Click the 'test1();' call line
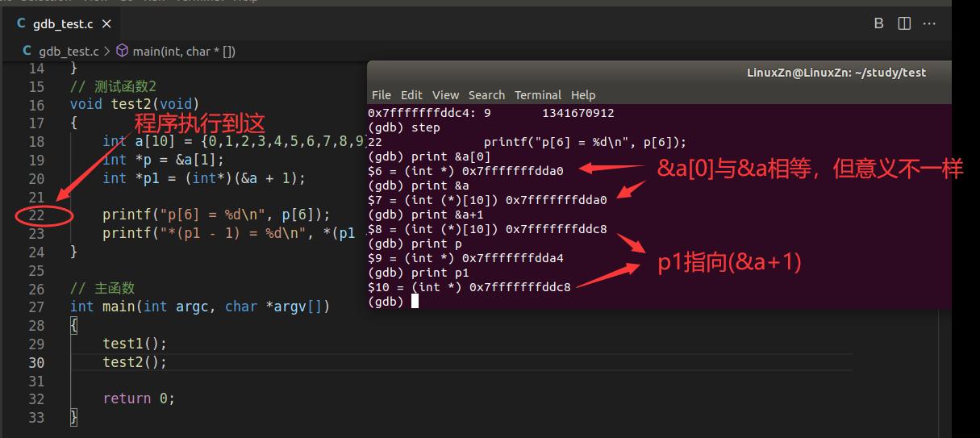Viewport: 980px width, 438px height. (135, 344)
